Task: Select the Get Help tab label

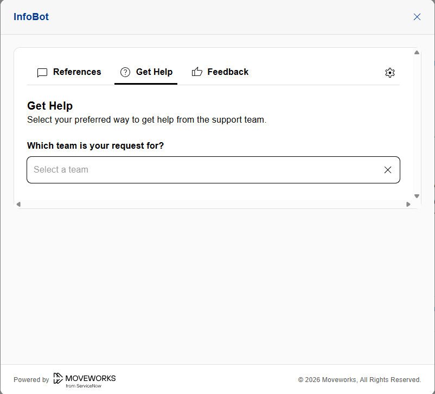Action: [154, 72]
